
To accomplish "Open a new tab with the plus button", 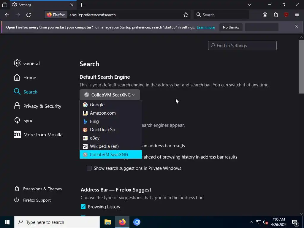I will [82, 5].
